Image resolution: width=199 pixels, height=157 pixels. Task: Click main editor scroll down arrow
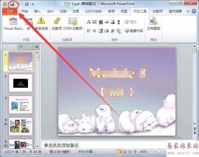point(194,124)
